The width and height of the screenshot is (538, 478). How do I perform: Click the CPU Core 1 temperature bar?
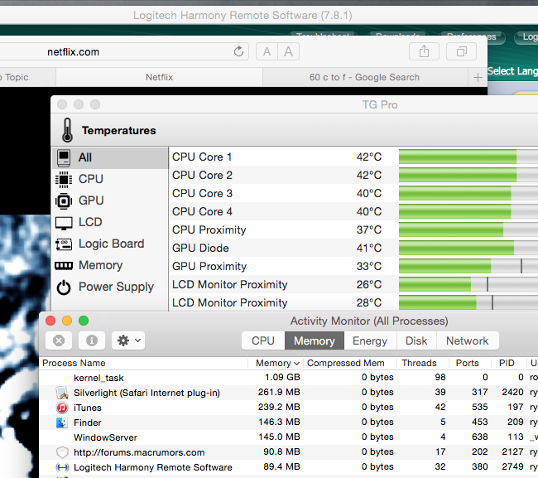[x=468, y=157]
